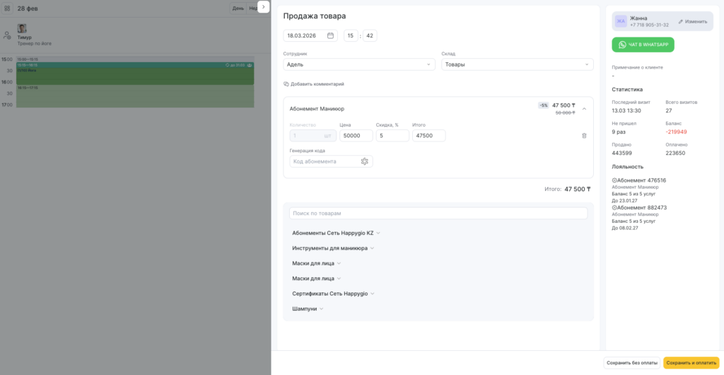
Task: Click the generate code icon in Код абонемента
Action: point(365,161)
